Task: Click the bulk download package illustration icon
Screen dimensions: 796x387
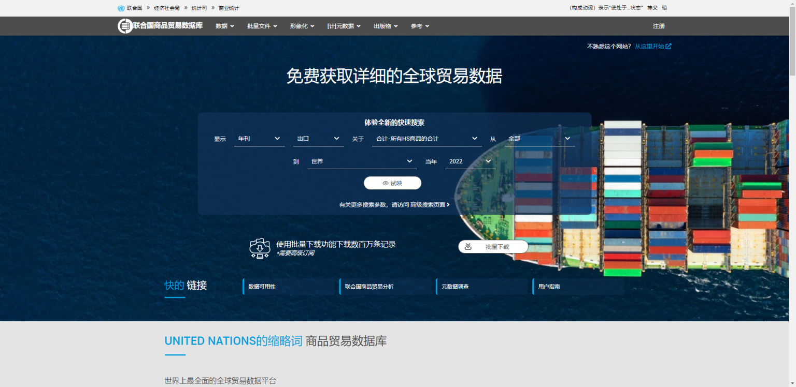Action: (260, 248)
